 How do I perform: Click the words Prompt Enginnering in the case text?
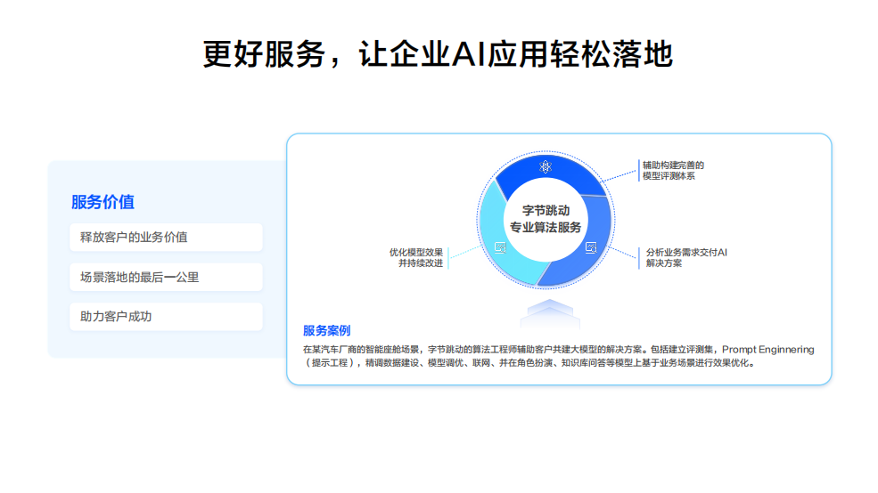[767, 350]
